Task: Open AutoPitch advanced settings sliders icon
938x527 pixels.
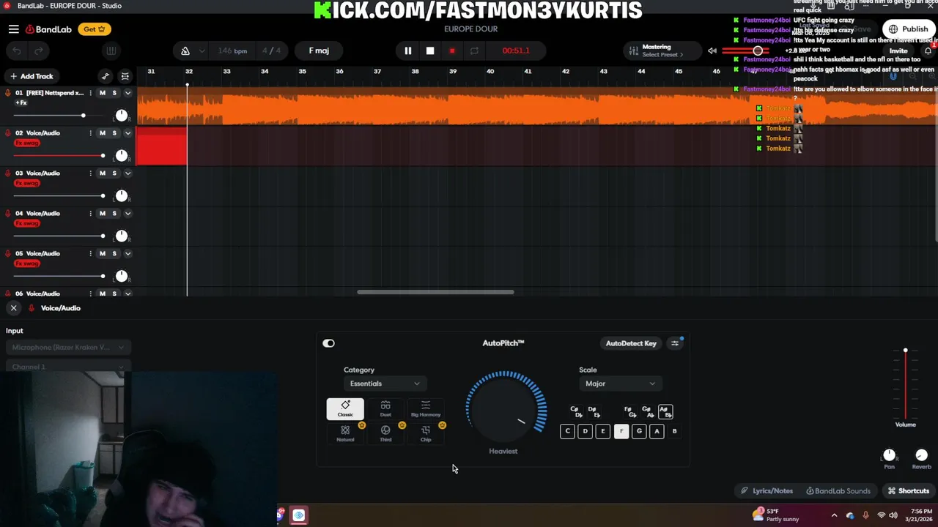Action: pos(675,343)
